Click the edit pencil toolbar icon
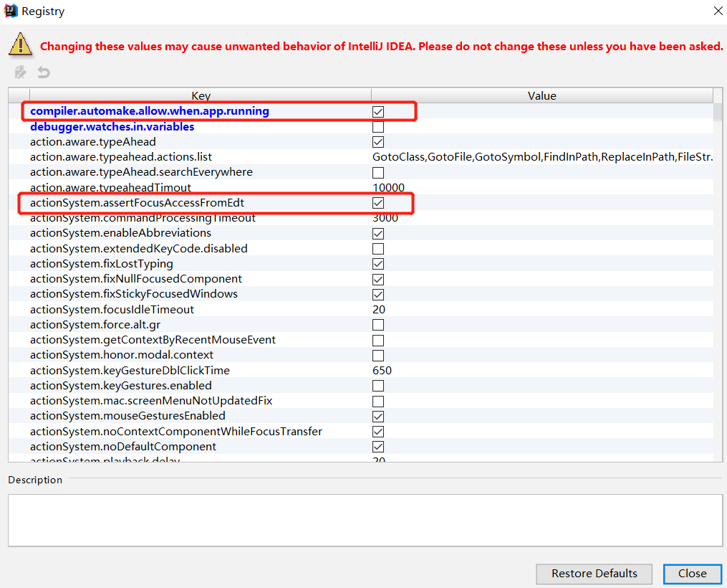 [20, 72]
